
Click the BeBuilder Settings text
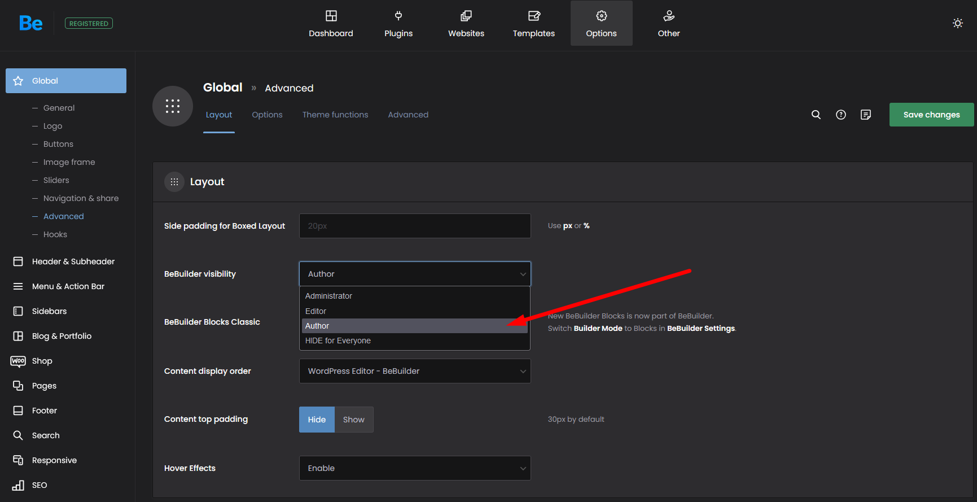click(701, 328)
